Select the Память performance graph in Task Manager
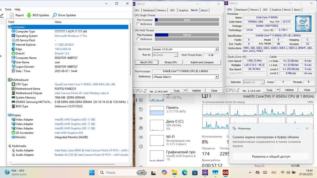This screenshot has width=317, height=178. pyautogui.click(x=157, y=110)
